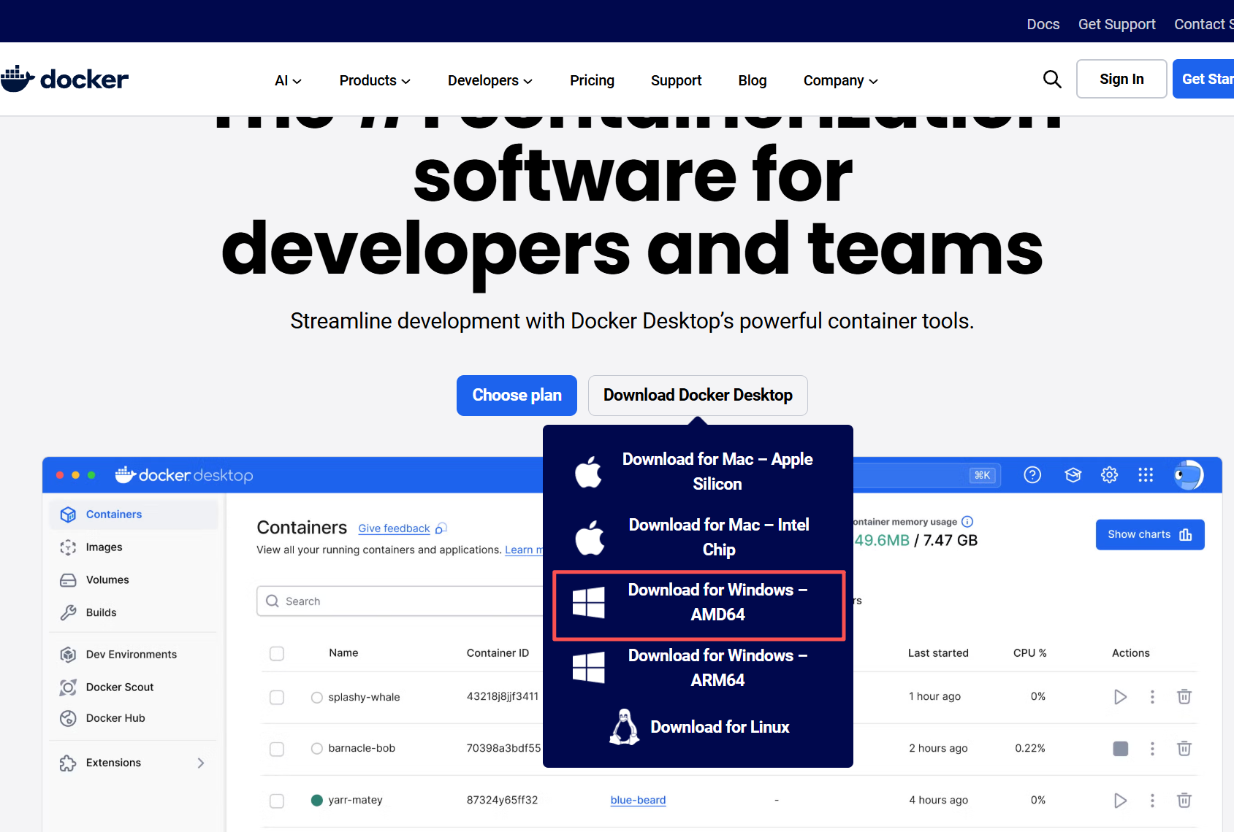Click the Name column header
The width and height of the screenshot is (1234, 832).
click(x=343, y=653)
